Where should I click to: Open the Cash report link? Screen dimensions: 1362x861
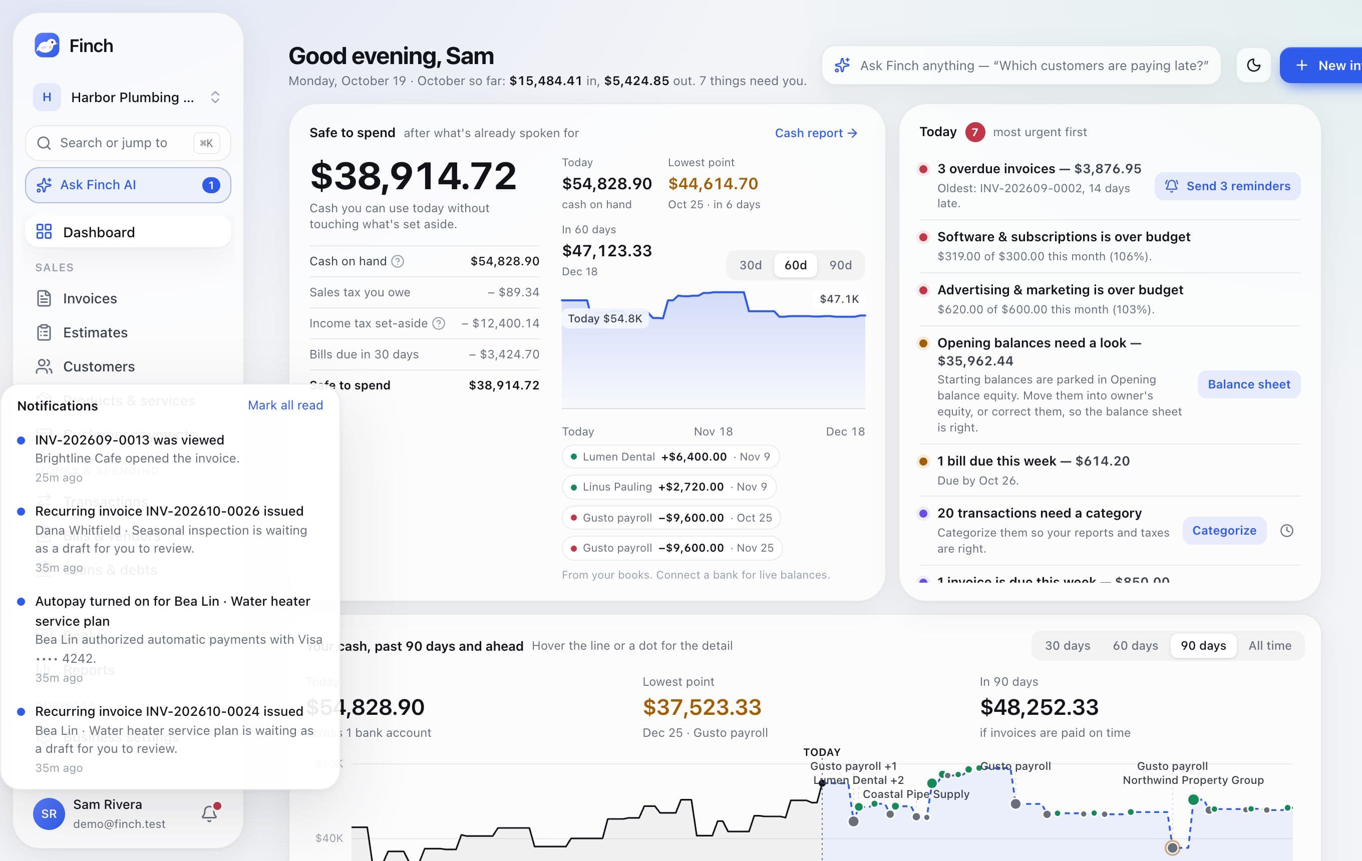pos(816,133)
